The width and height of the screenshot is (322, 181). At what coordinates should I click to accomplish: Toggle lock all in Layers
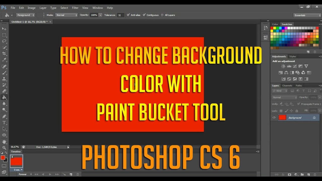click(x=297, y=111)
